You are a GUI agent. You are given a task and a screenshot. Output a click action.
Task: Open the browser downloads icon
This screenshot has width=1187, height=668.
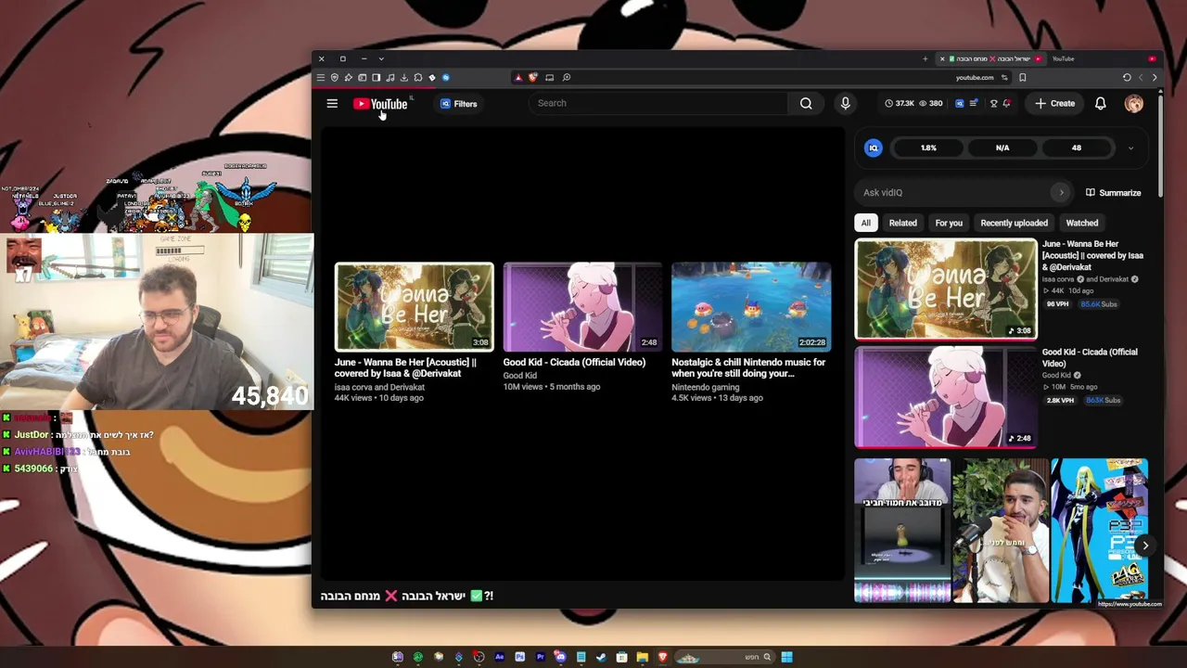point(404,78)
